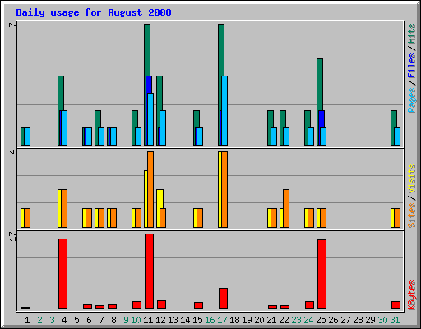Screen dimensions: 421x329
Task: Click day 25 on the axis
Action: point(321,320)
